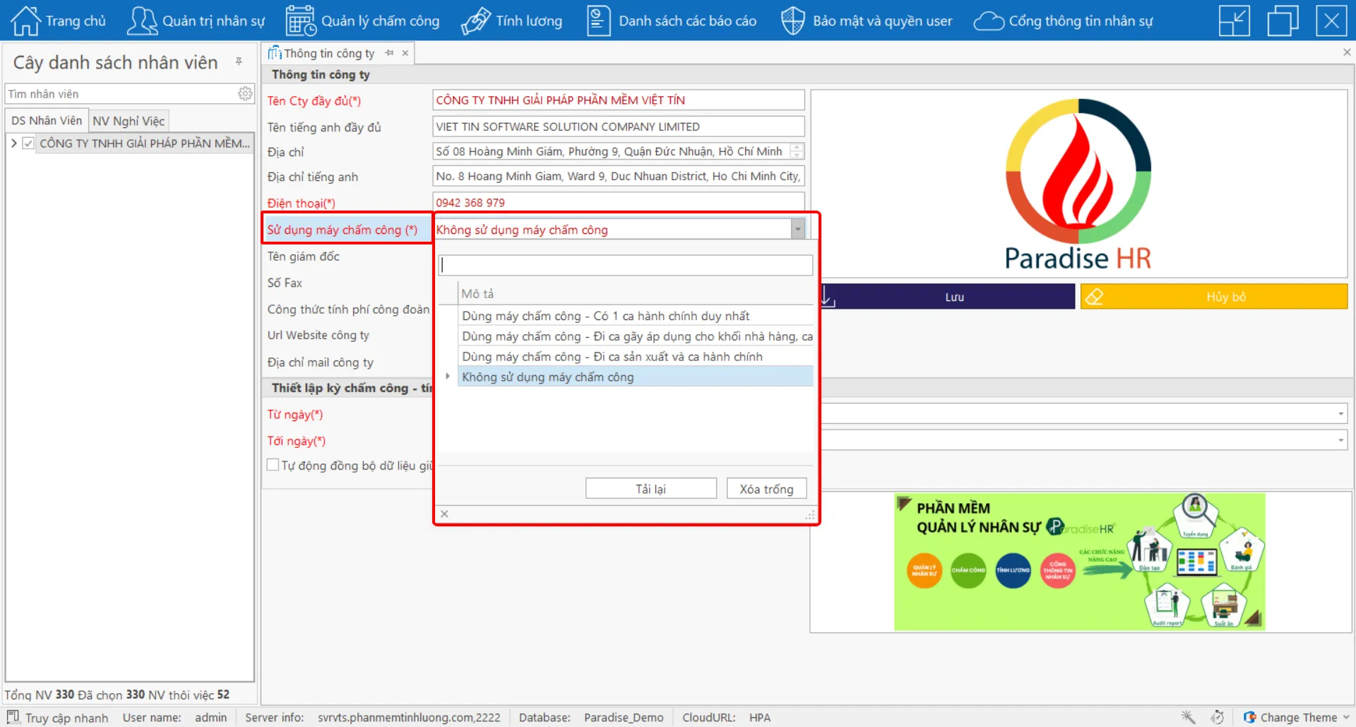The width and height of the screenshot is (1356, 727).
Task: Click the magic wand icon in status bar
Action: (x=1189, y=717)
